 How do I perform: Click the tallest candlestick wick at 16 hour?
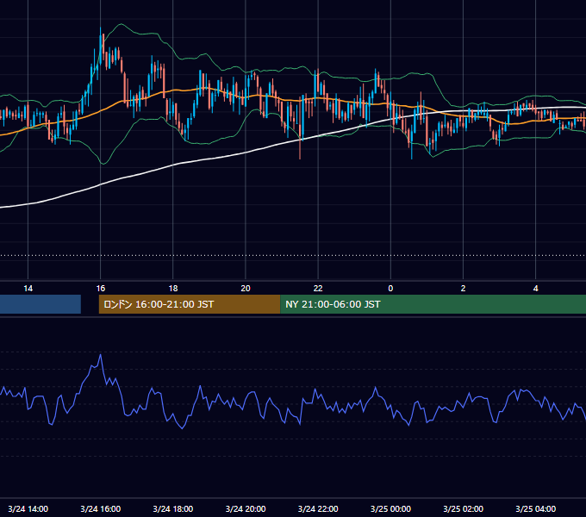(101, 45)
